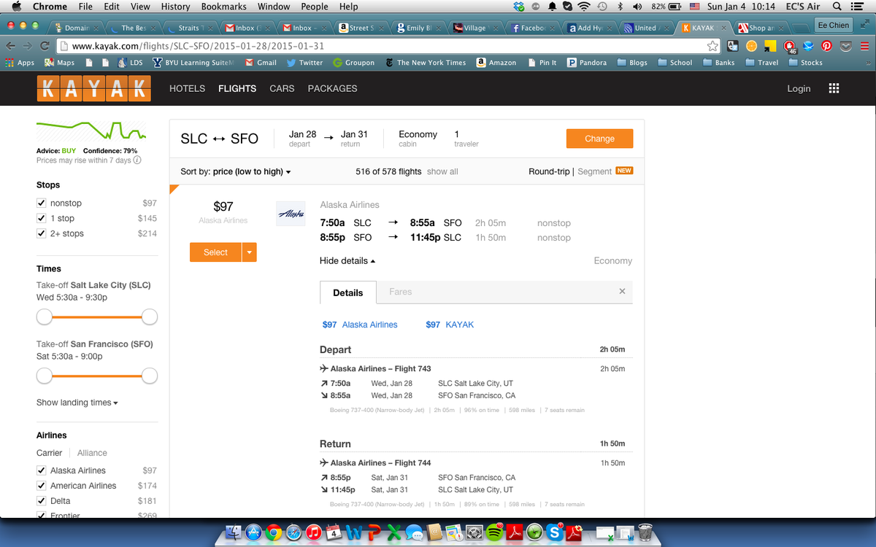The image size is (876, 547).
Task: Open the Chrome hamburger menu
Action: 865,46
